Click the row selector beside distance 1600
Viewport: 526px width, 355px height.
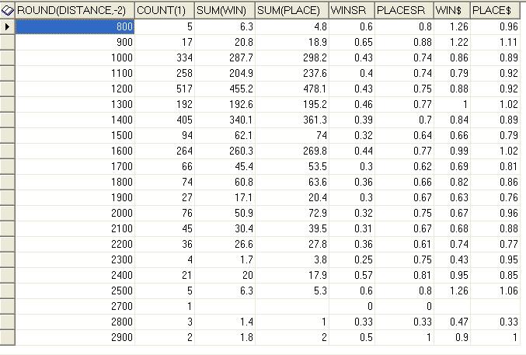point(8,151)
